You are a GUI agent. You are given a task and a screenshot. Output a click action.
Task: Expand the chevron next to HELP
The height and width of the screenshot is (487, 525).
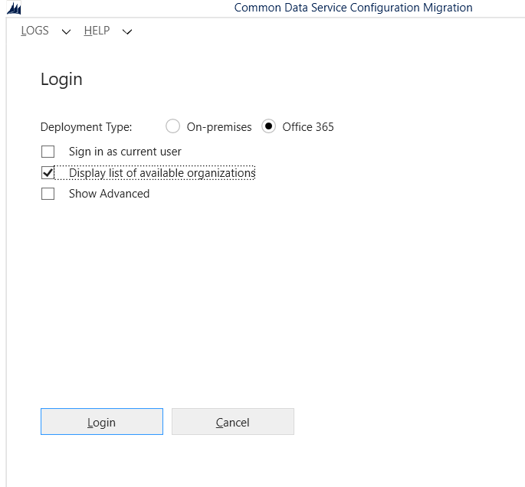pos(127,32)
